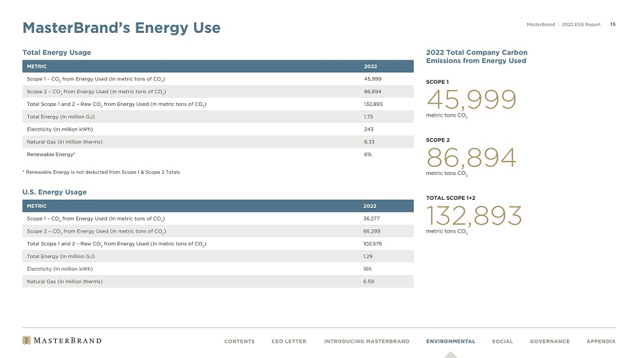Navigate to the Governance section

(549, 341)
